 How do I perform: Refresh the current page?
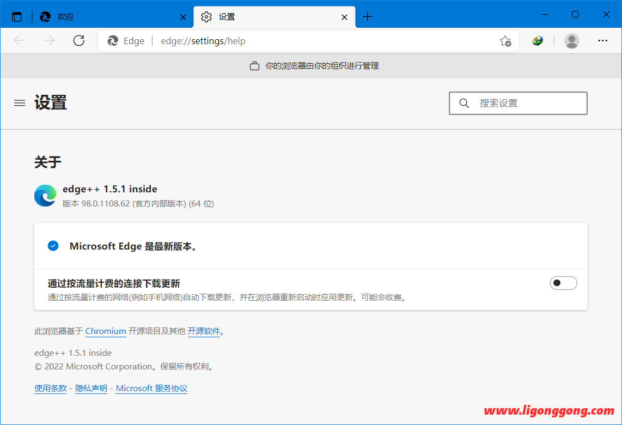[78, 40]
